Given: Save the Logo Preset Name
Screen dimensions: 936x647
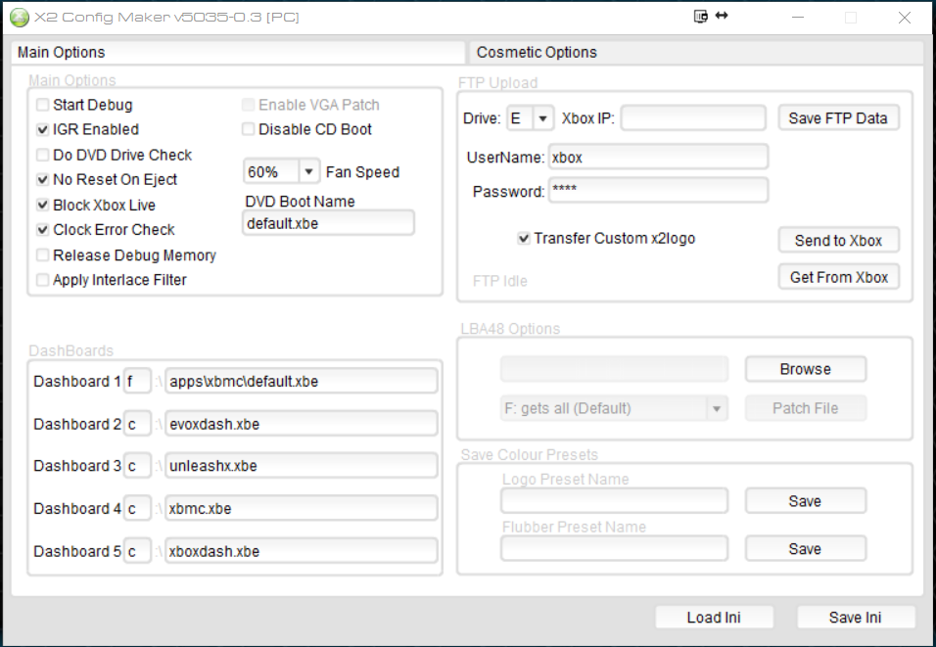Looking at the screenshot, I should (805, 501).
